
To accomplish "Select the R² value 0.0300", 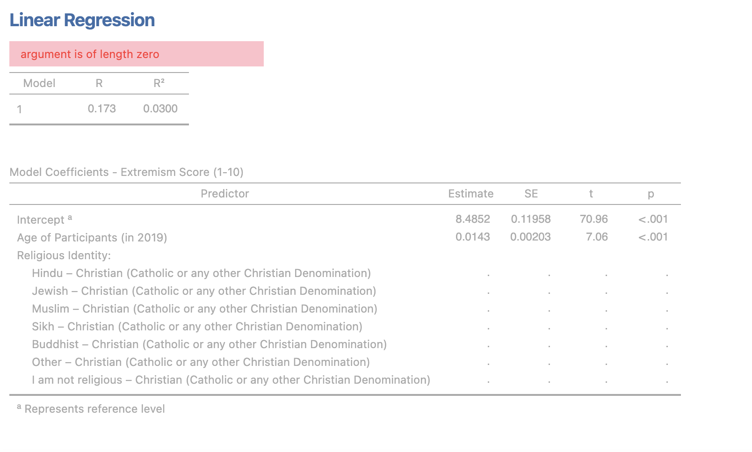I will (160, 109).
